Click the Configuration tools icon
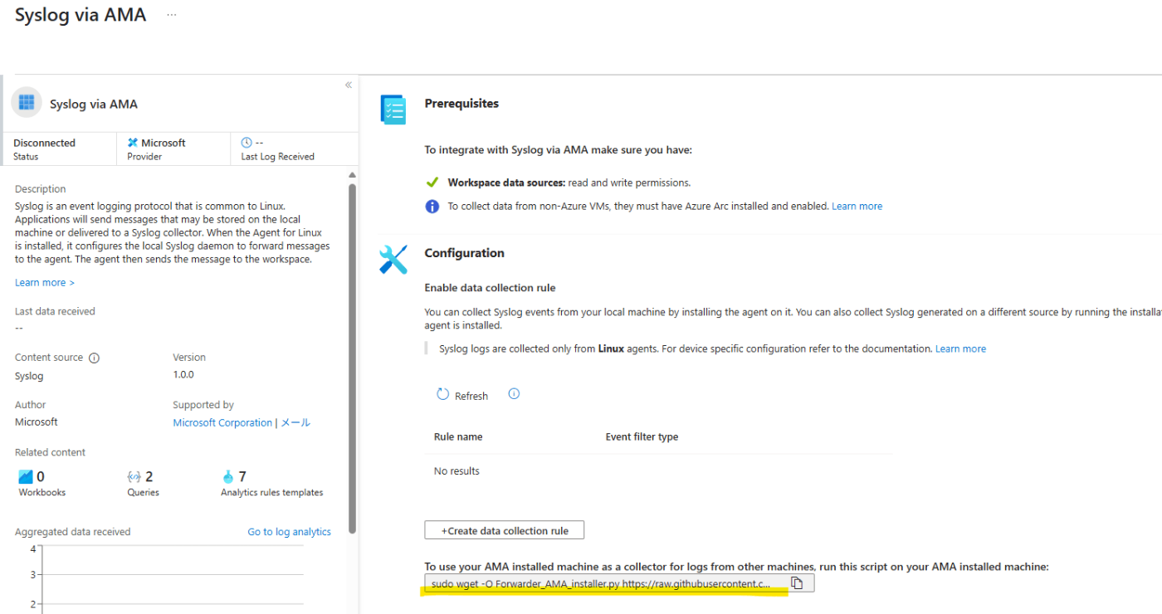The image size is (1162, 614). pyautogui.click(x=393, y=260)
